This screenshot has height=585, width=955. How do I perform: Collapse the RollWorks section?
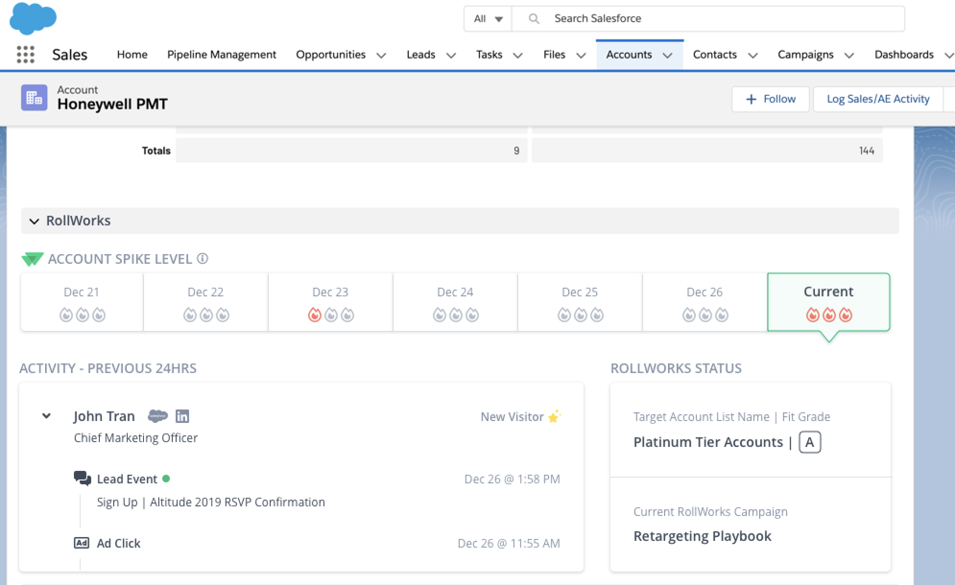(x=34, y=221)
